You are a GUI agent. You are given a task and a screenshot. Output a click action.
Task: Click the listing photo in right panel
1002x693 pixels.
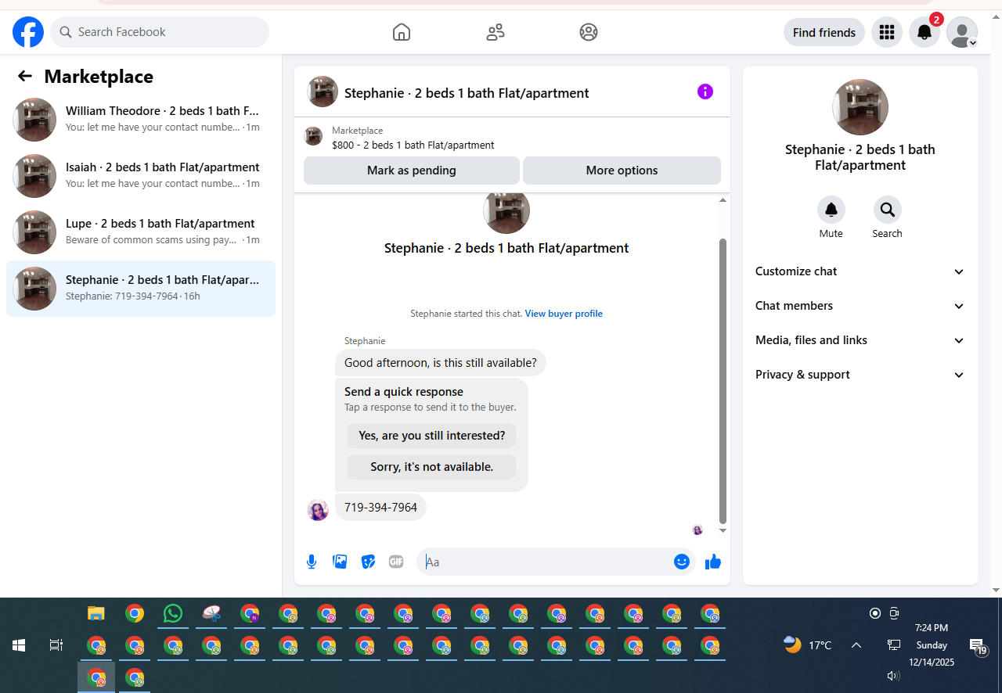[x=860, y=107]
